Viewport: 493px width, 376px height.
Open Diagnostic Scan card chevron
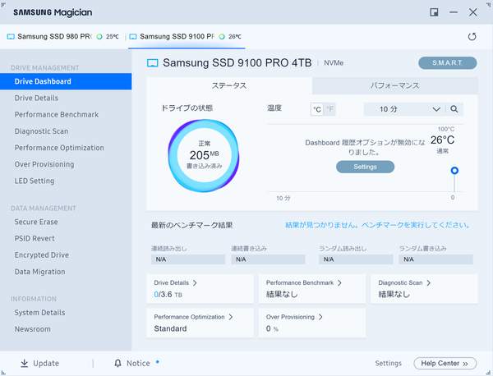(429, 282)
